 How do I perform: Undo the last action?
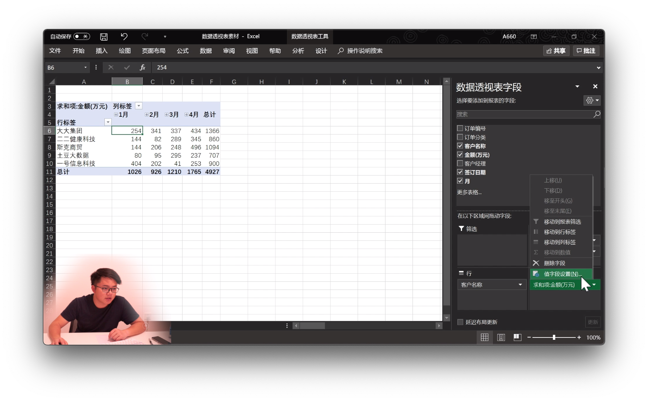124,36
